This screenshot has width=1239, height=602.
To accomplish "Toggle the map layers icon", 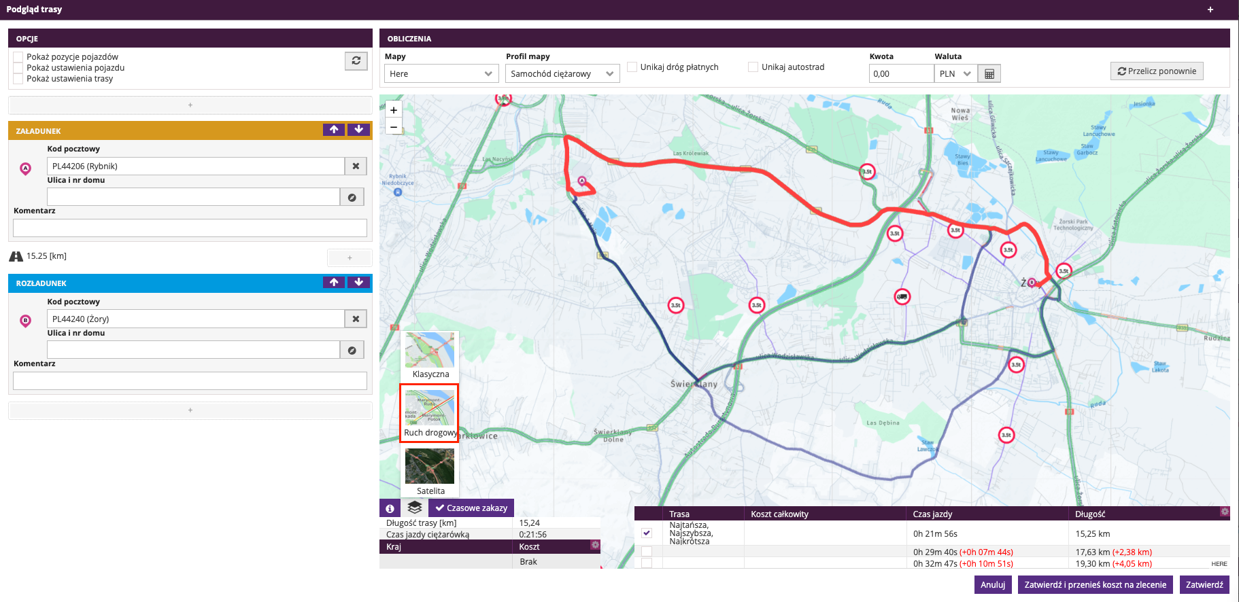I will pyautogui.click(x=415, y=508).
